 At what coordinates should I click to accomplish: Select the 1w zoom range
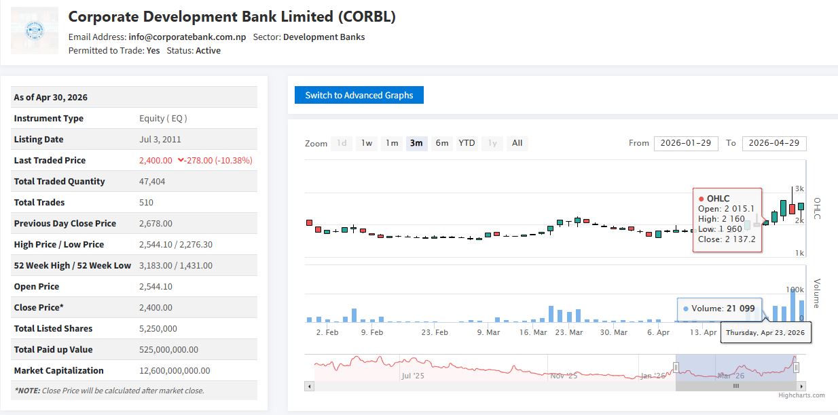click(x=367, y=143)
